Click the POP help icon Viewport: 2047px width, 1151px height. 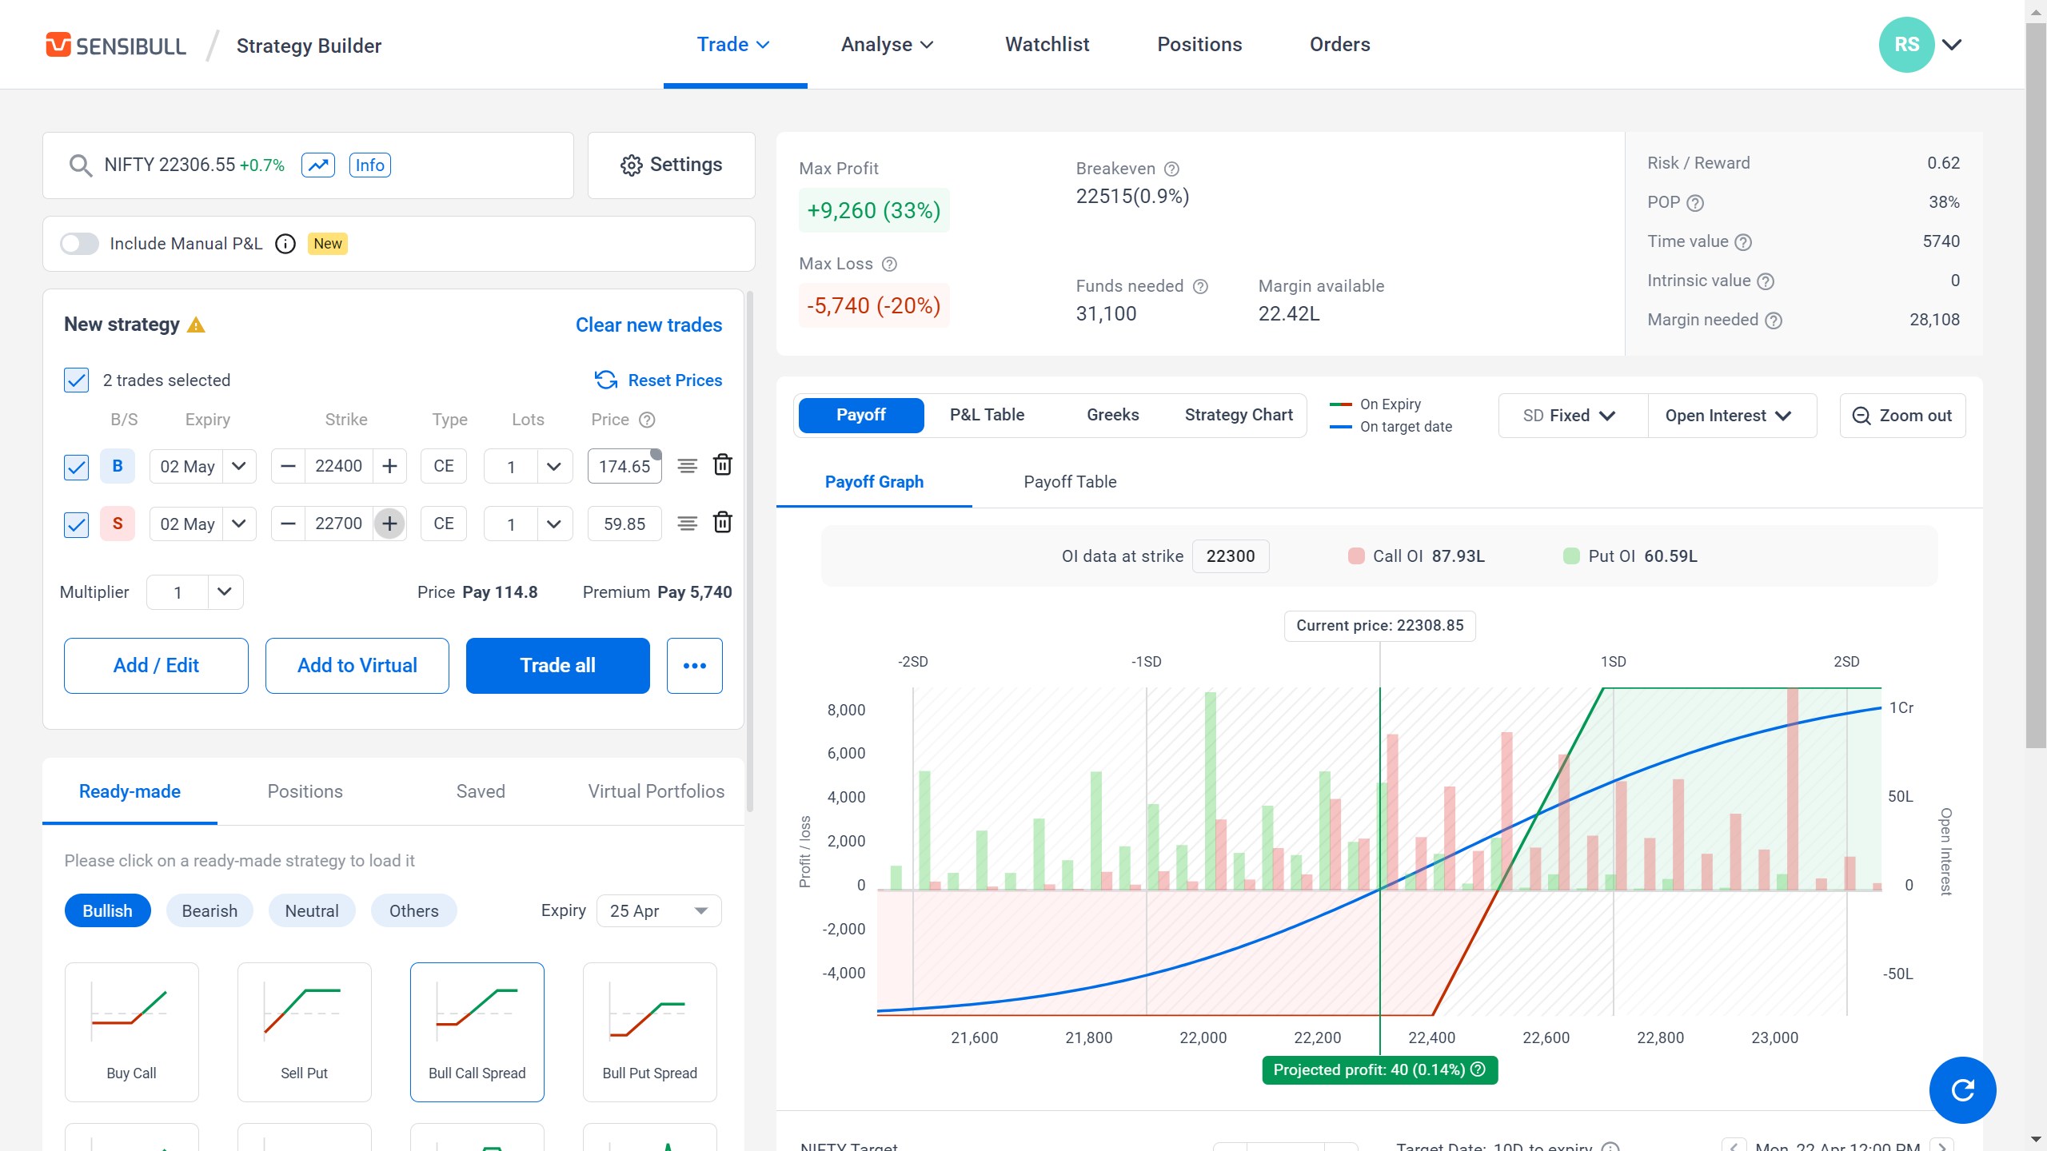(1695, 203)
